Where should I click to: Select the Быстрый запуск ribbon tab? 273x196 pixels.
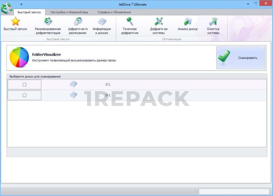point(29,12)
